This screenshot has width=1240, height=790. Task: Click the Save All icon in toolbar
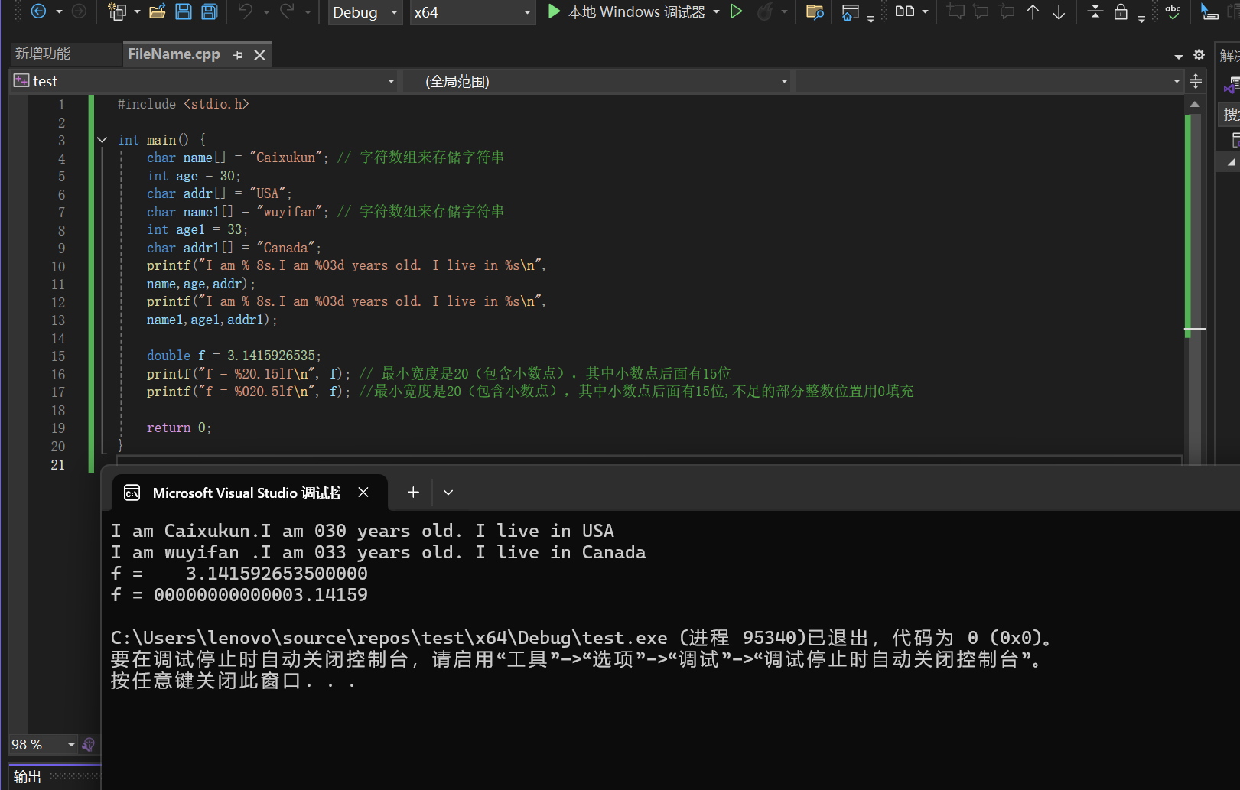209,11
